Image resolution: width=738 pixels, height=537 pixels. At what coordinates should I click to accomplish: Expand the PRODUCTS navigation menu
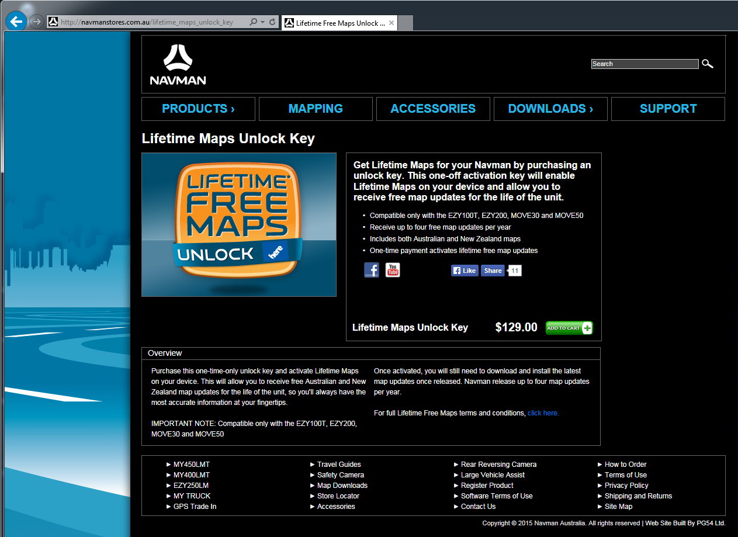(x=198, y=109)
